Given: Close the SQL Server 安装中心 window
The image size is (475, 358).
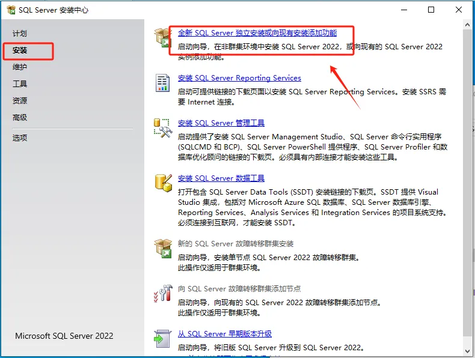Looking at the screenshot, I should click(459, 10).
